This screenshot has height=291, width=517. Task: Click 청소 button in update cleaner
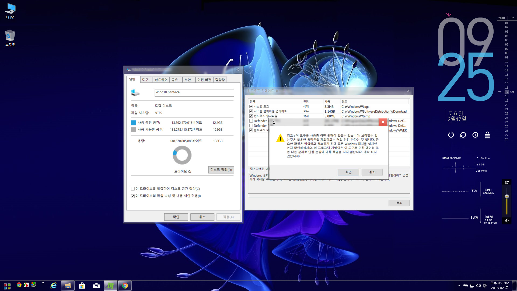coord(399,203)
